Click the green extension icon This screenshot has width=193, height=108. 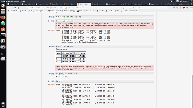(187, 8)
